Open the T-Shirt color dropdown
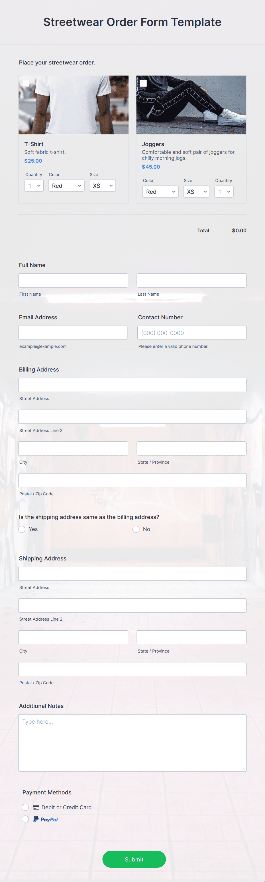Viewport: 265px width, 882px height. [66, 185]
